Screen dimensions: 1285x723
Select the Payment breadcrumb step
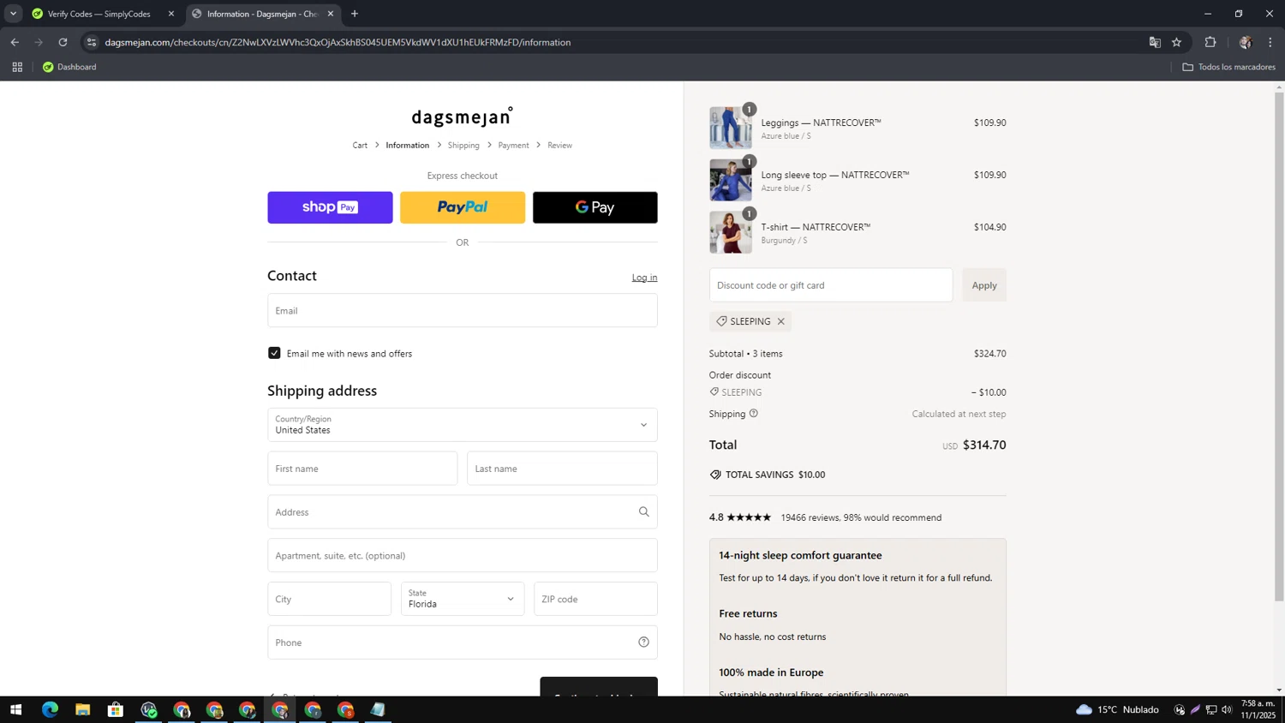(x=513, y=146)
